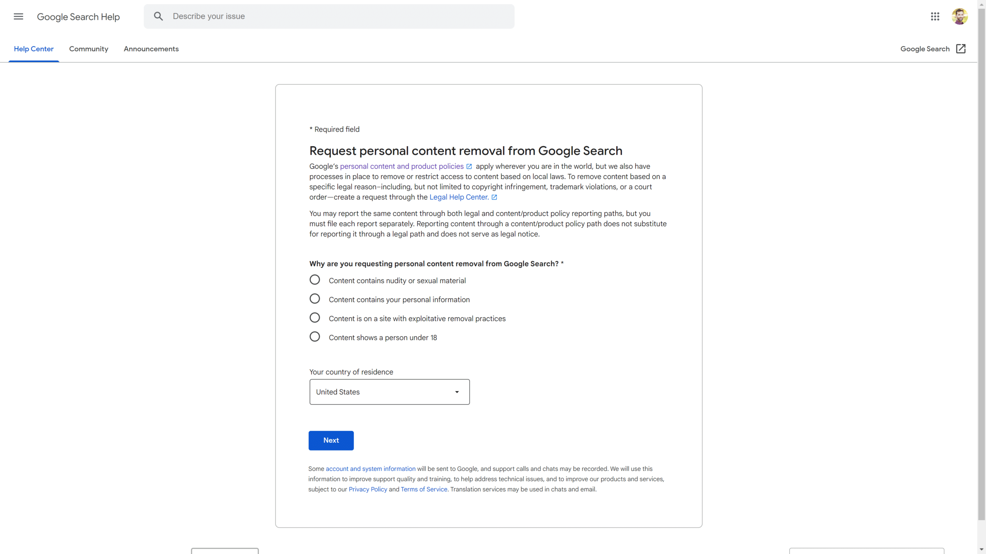
Task: Click external-link icon beside product policies
Action: coord(469,167)
